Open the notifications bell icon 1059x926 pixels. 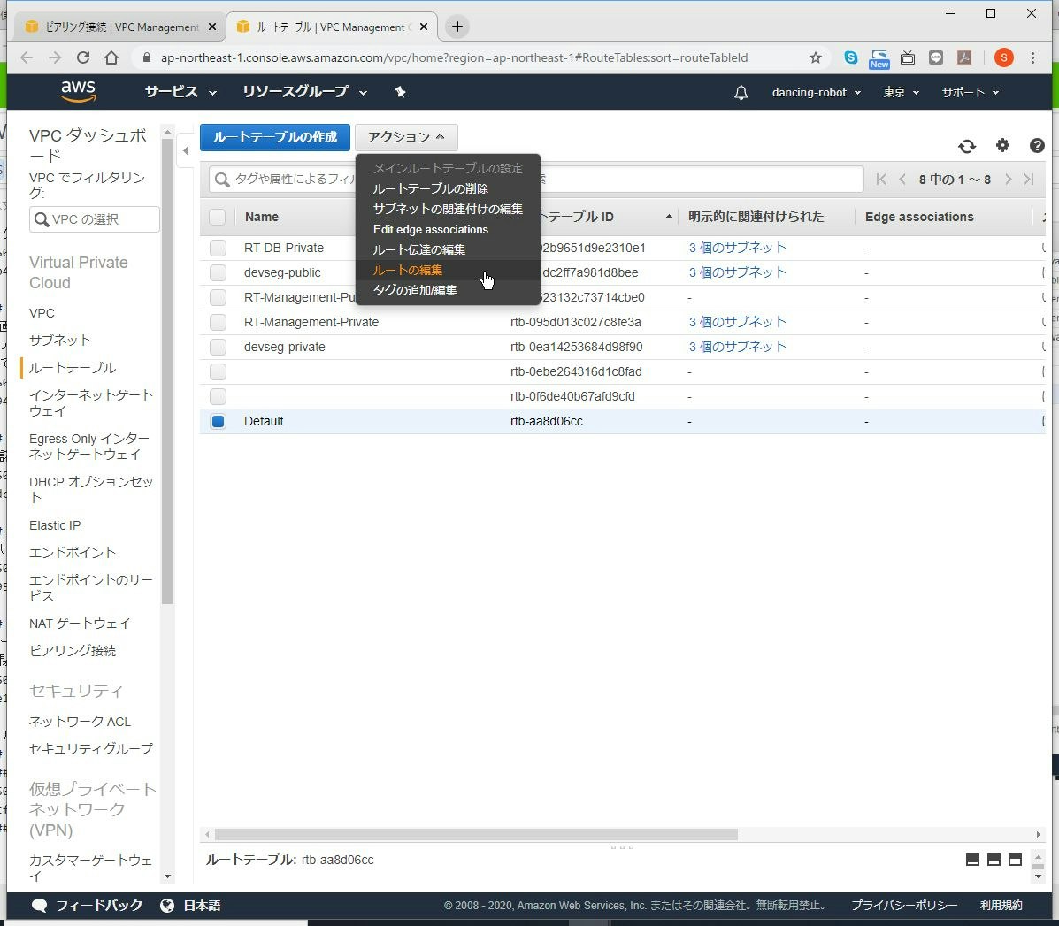(x=741, y=93)
